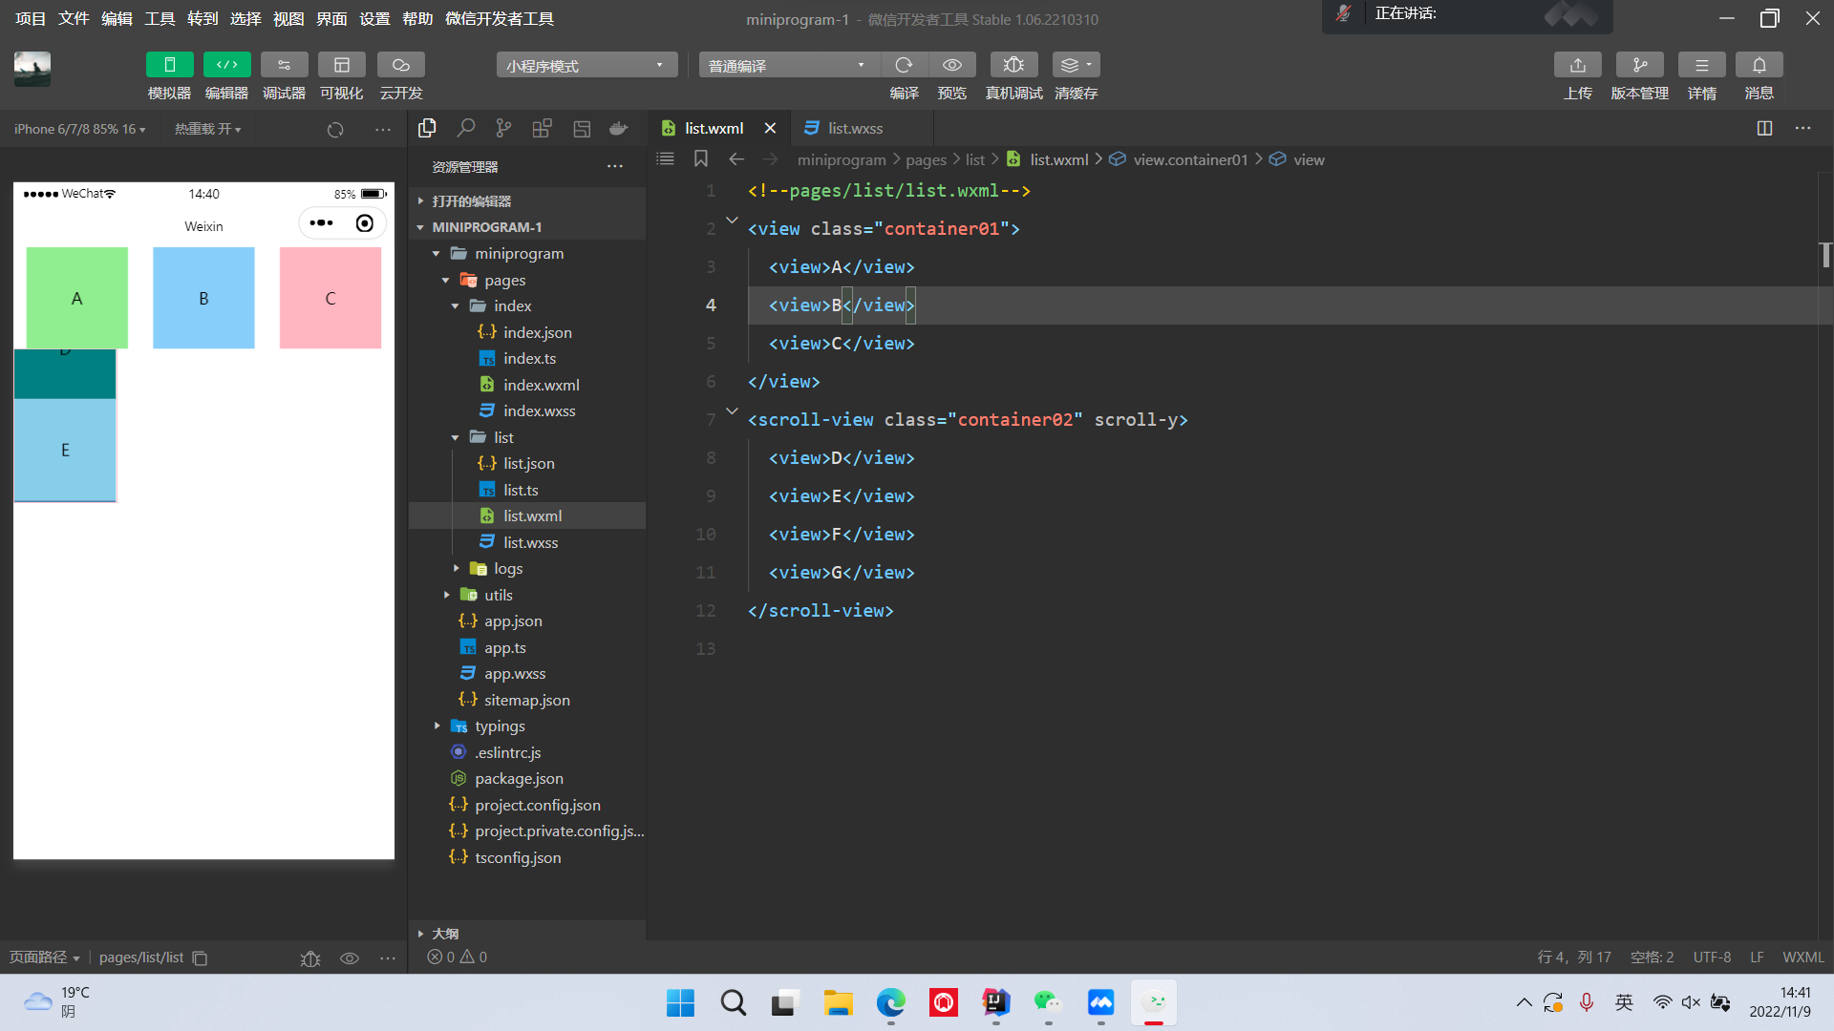The width and height of the screenshot is (1834, 1031).
Task: Click the upload (上传) icon
Action: tap(1577, 65)
